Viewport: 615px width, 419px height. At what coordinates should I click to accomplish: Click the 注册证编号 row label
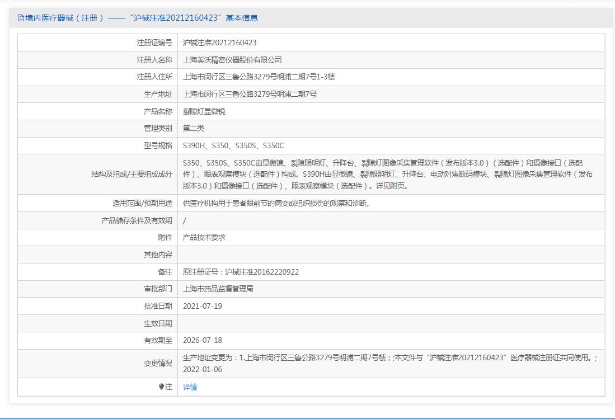tap(154, 43)
